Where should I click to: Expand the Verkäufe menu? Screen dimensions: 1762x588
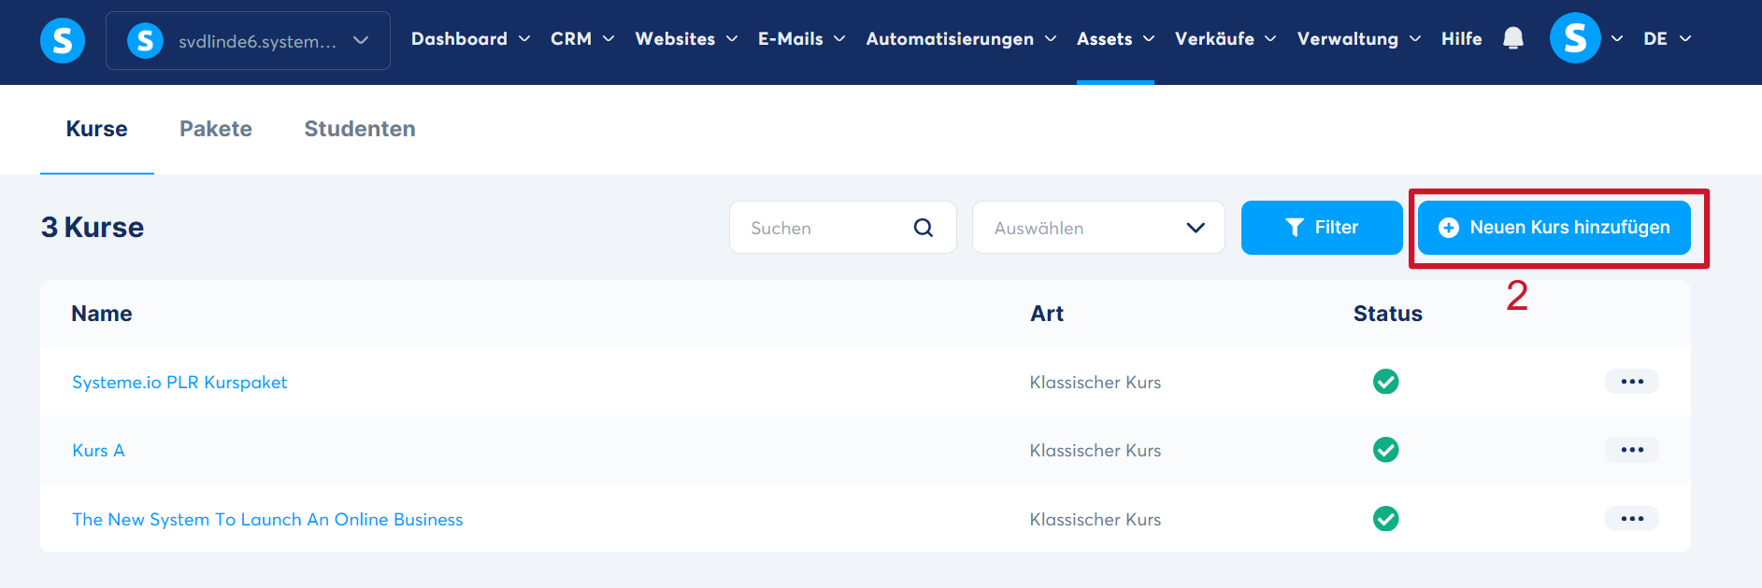tap(1225, 39)
